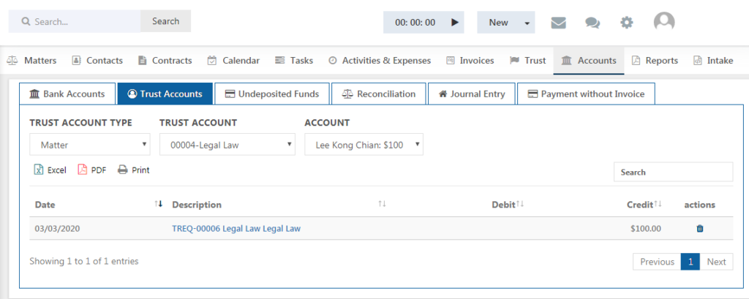Expand the New button dropdown arrow

(x=527, y=23)
